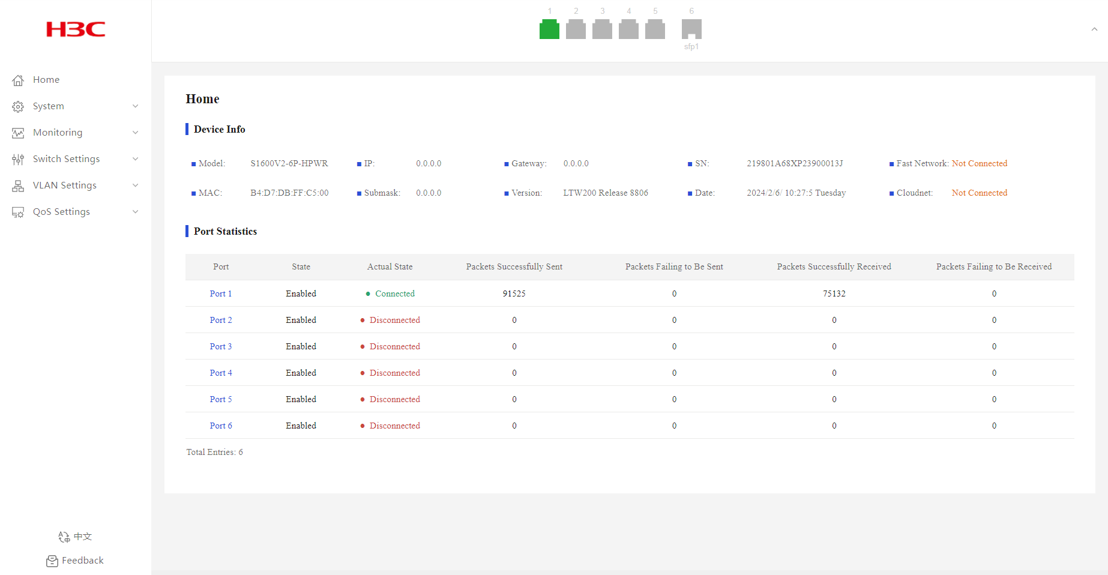The image size is (1108, 575).
Task: Click serial number 219801A68XP23900013J
Action: (x=795, y=163)
